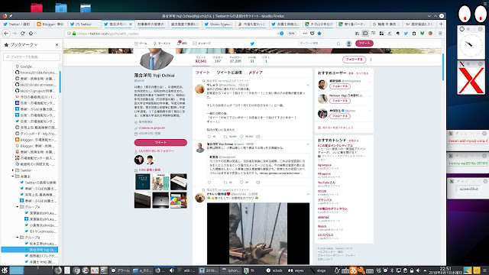Screen dimensions: 489x275
Task: Open page actions three-dot menu in address bar
Action: [305, 34]
